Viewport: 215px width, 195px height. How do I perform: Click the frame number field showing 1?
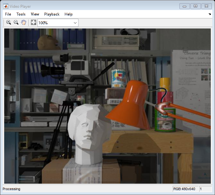(x=205, y=189)
